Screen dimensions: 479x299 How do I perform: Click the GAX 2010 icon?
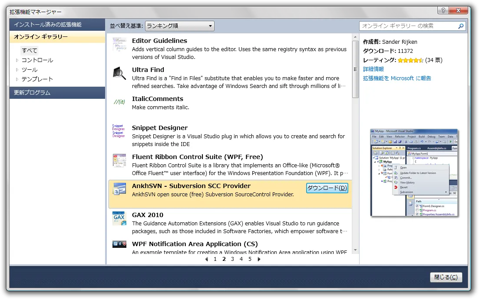coord(119,218)
